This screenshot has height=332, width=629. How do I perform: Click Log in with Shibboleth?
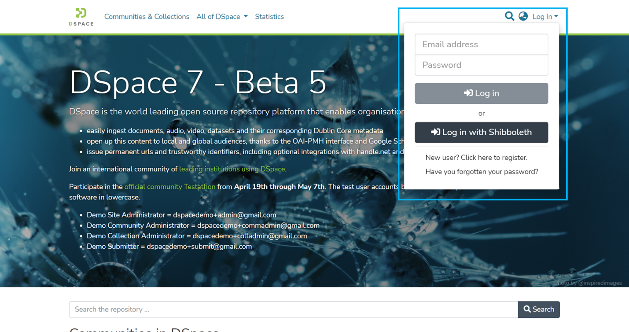click(x=481, y=132)
